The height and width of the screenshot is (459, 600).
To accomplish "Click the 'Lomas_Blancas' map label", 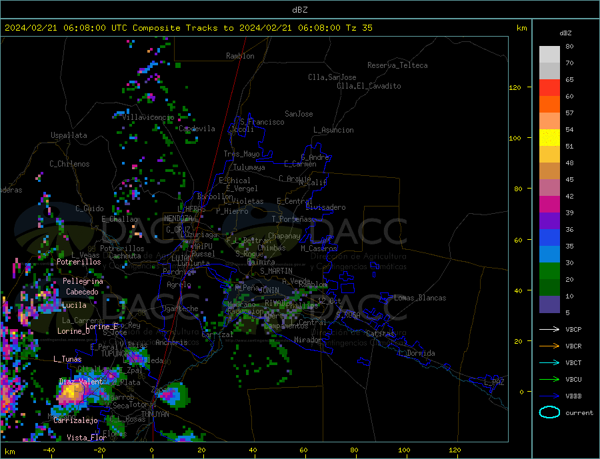I will click(x=420, y=298).
